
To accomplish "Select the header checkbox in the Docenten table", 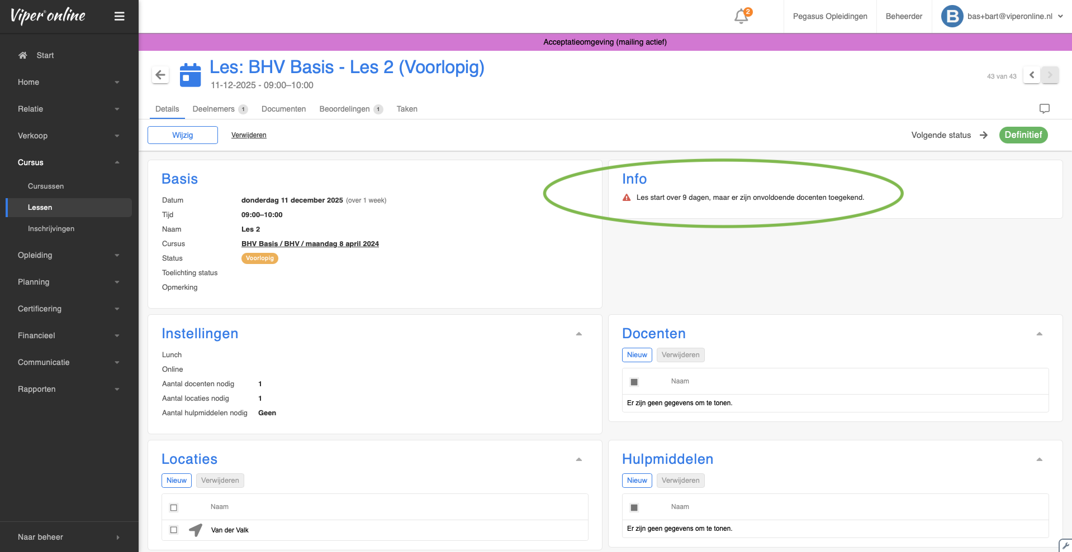I will (x=634, y=381).
